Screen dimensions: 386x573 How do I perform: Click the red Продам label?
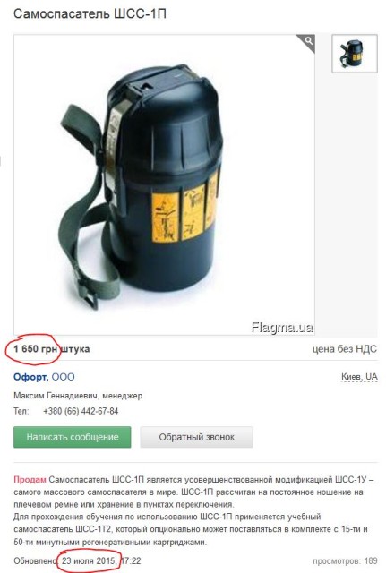30,479
